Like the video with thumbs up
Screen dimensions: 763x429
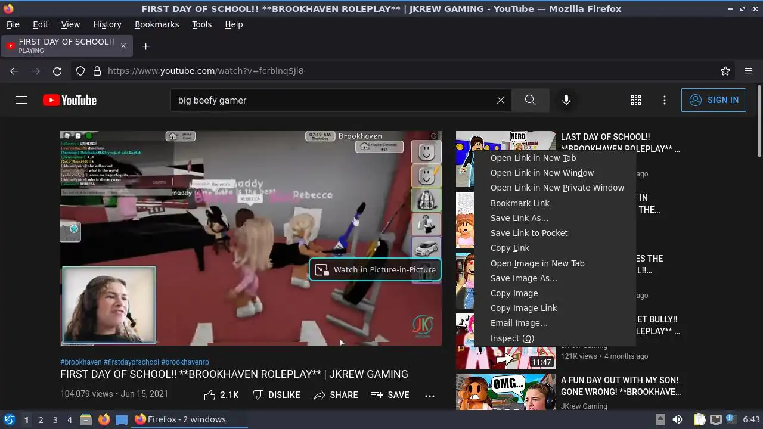[x=221, y=395]
